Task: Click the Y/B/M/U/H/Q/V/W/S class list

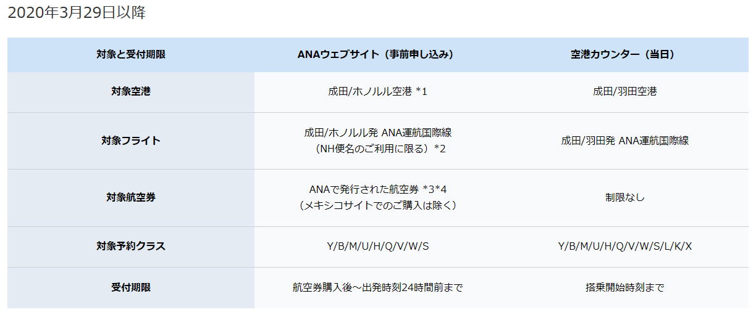Action: click(x=377, y=247)
